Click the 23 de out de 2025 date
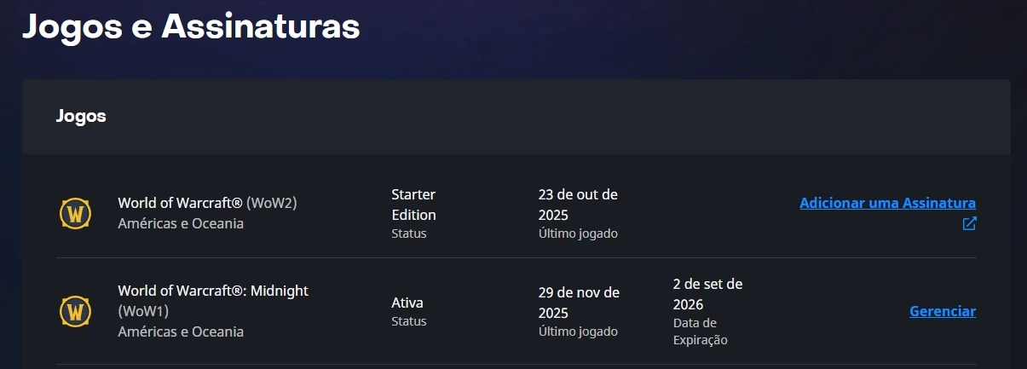 (578, 205)
